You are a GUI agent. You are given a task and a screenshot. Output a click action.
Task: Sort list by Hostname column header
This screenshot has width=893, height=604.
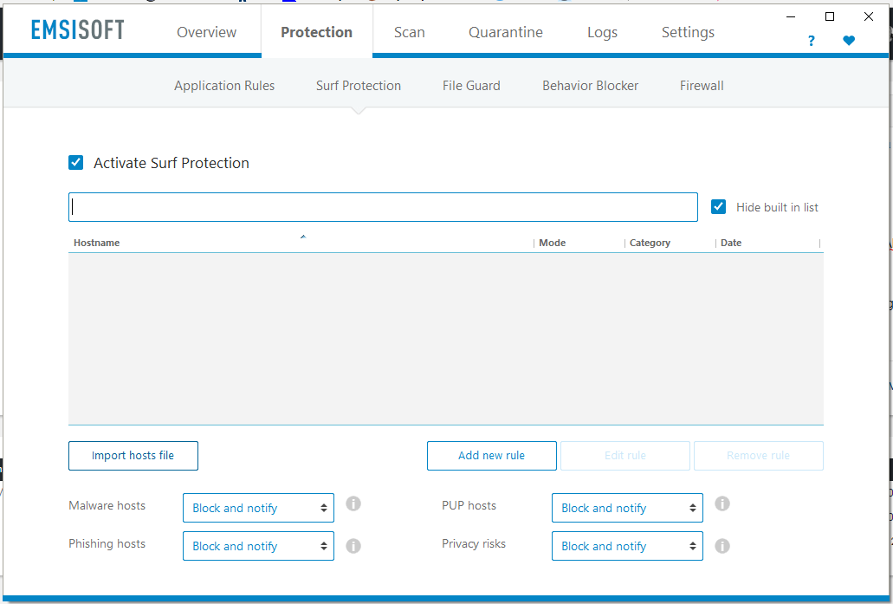97,243
